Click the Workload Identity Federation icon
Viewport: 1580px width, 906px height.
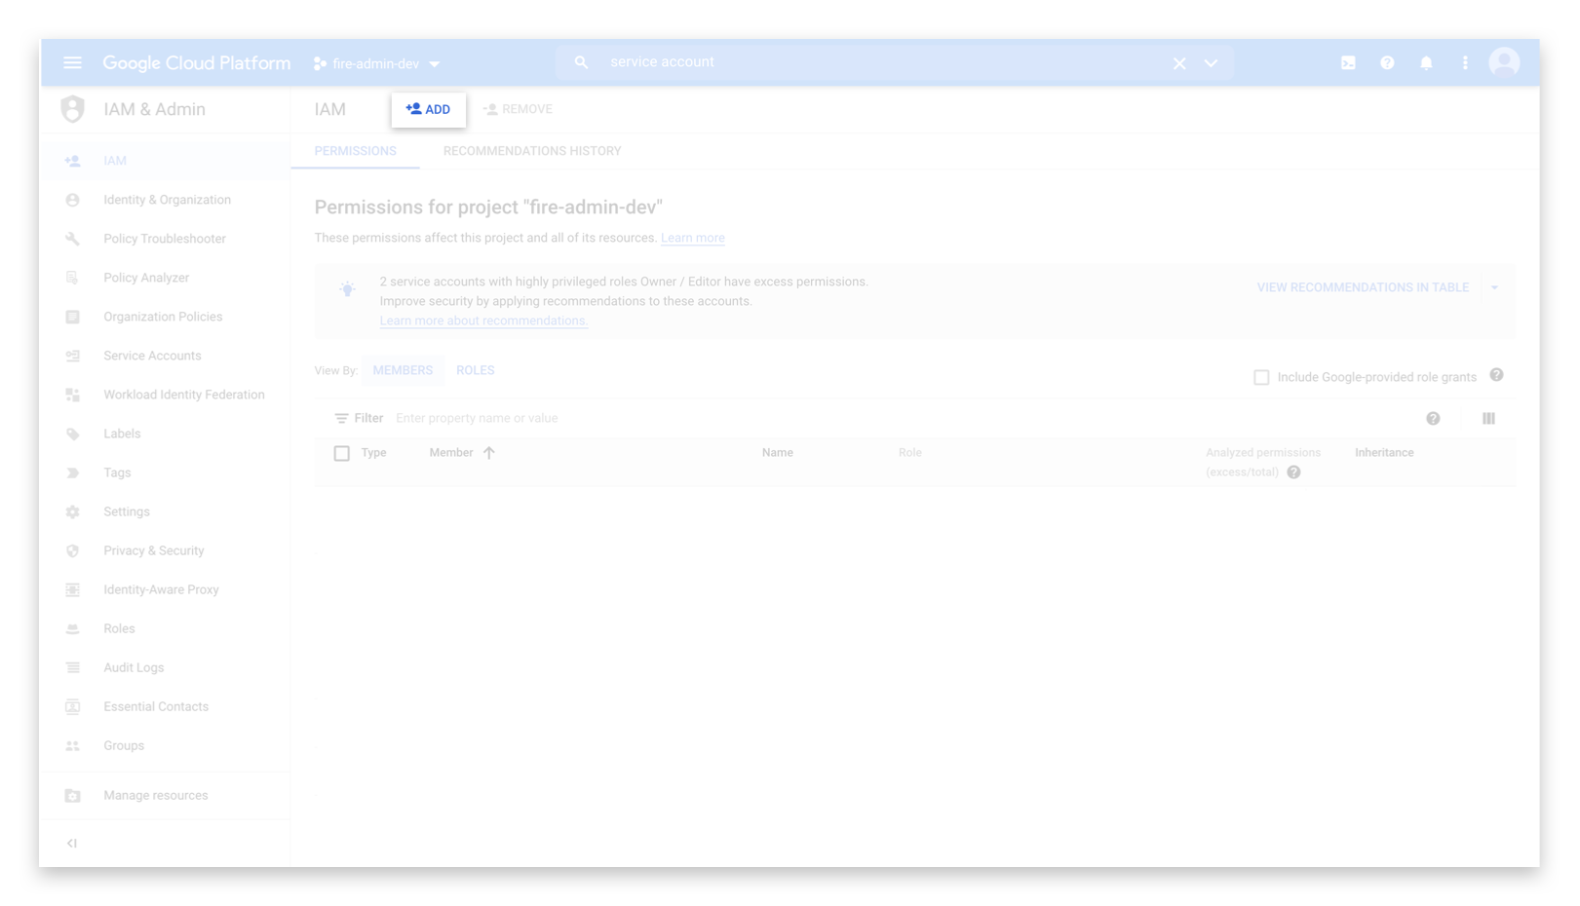click(72, 395)
